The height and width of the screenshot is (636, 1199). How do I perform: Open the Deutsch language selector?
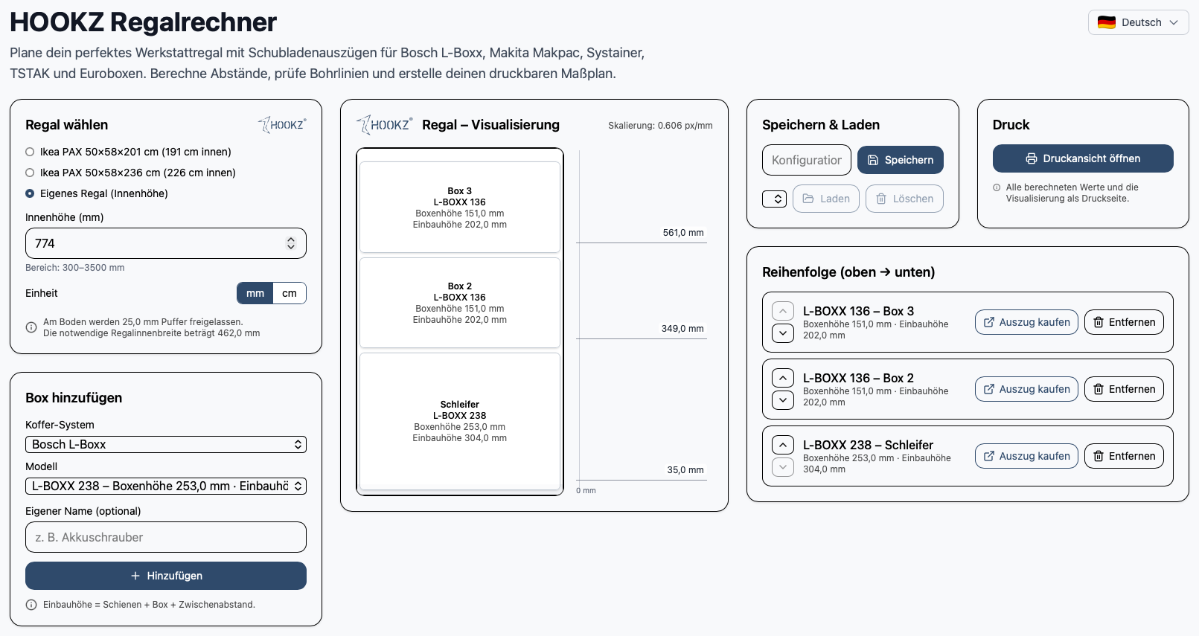click(x=1137, y=22)
